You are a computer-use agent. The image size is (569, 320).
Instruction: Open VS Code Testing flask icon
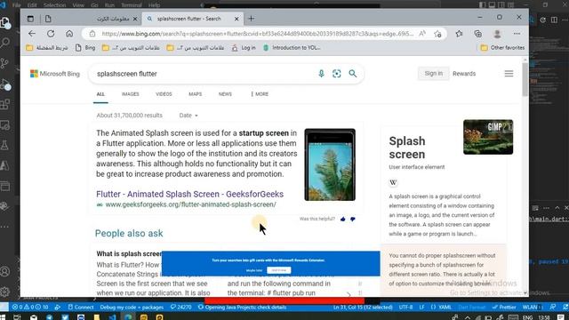click(x=5, y=146)
